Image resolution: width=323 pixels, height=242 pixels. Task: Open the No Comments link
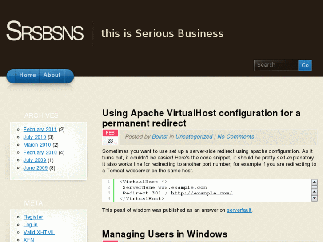[x=235, y=137]
